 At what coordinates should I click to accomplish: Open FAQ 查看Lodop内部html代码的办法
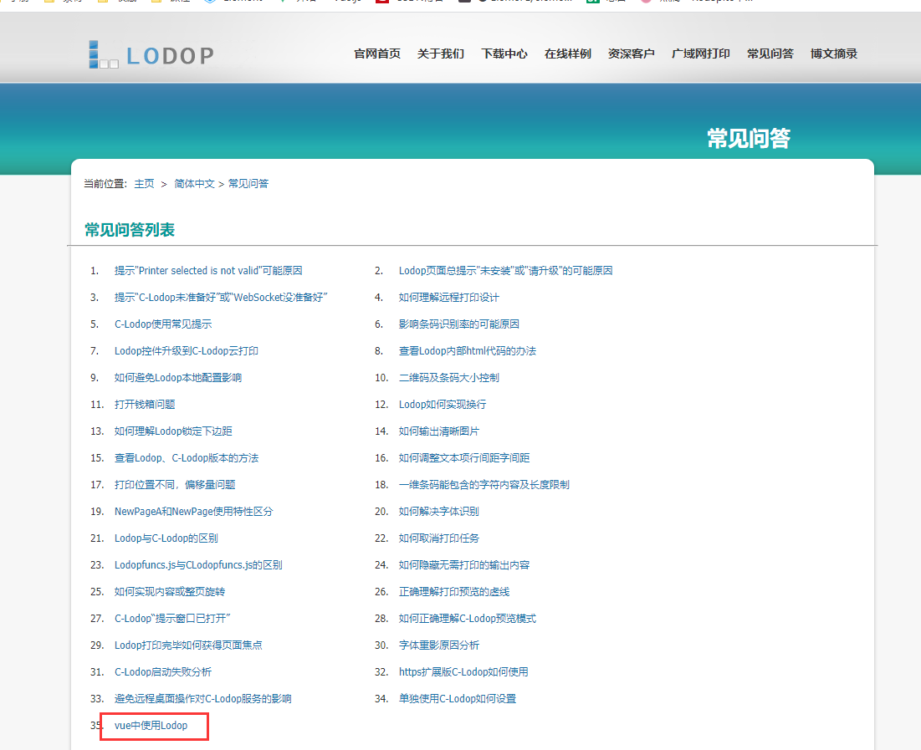click(x=468, y=350)
